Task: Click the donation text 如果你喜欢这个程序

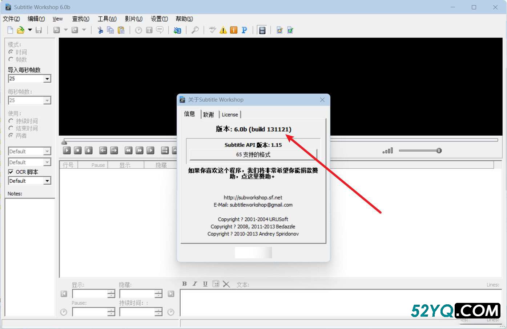Action: coord(253,173)
